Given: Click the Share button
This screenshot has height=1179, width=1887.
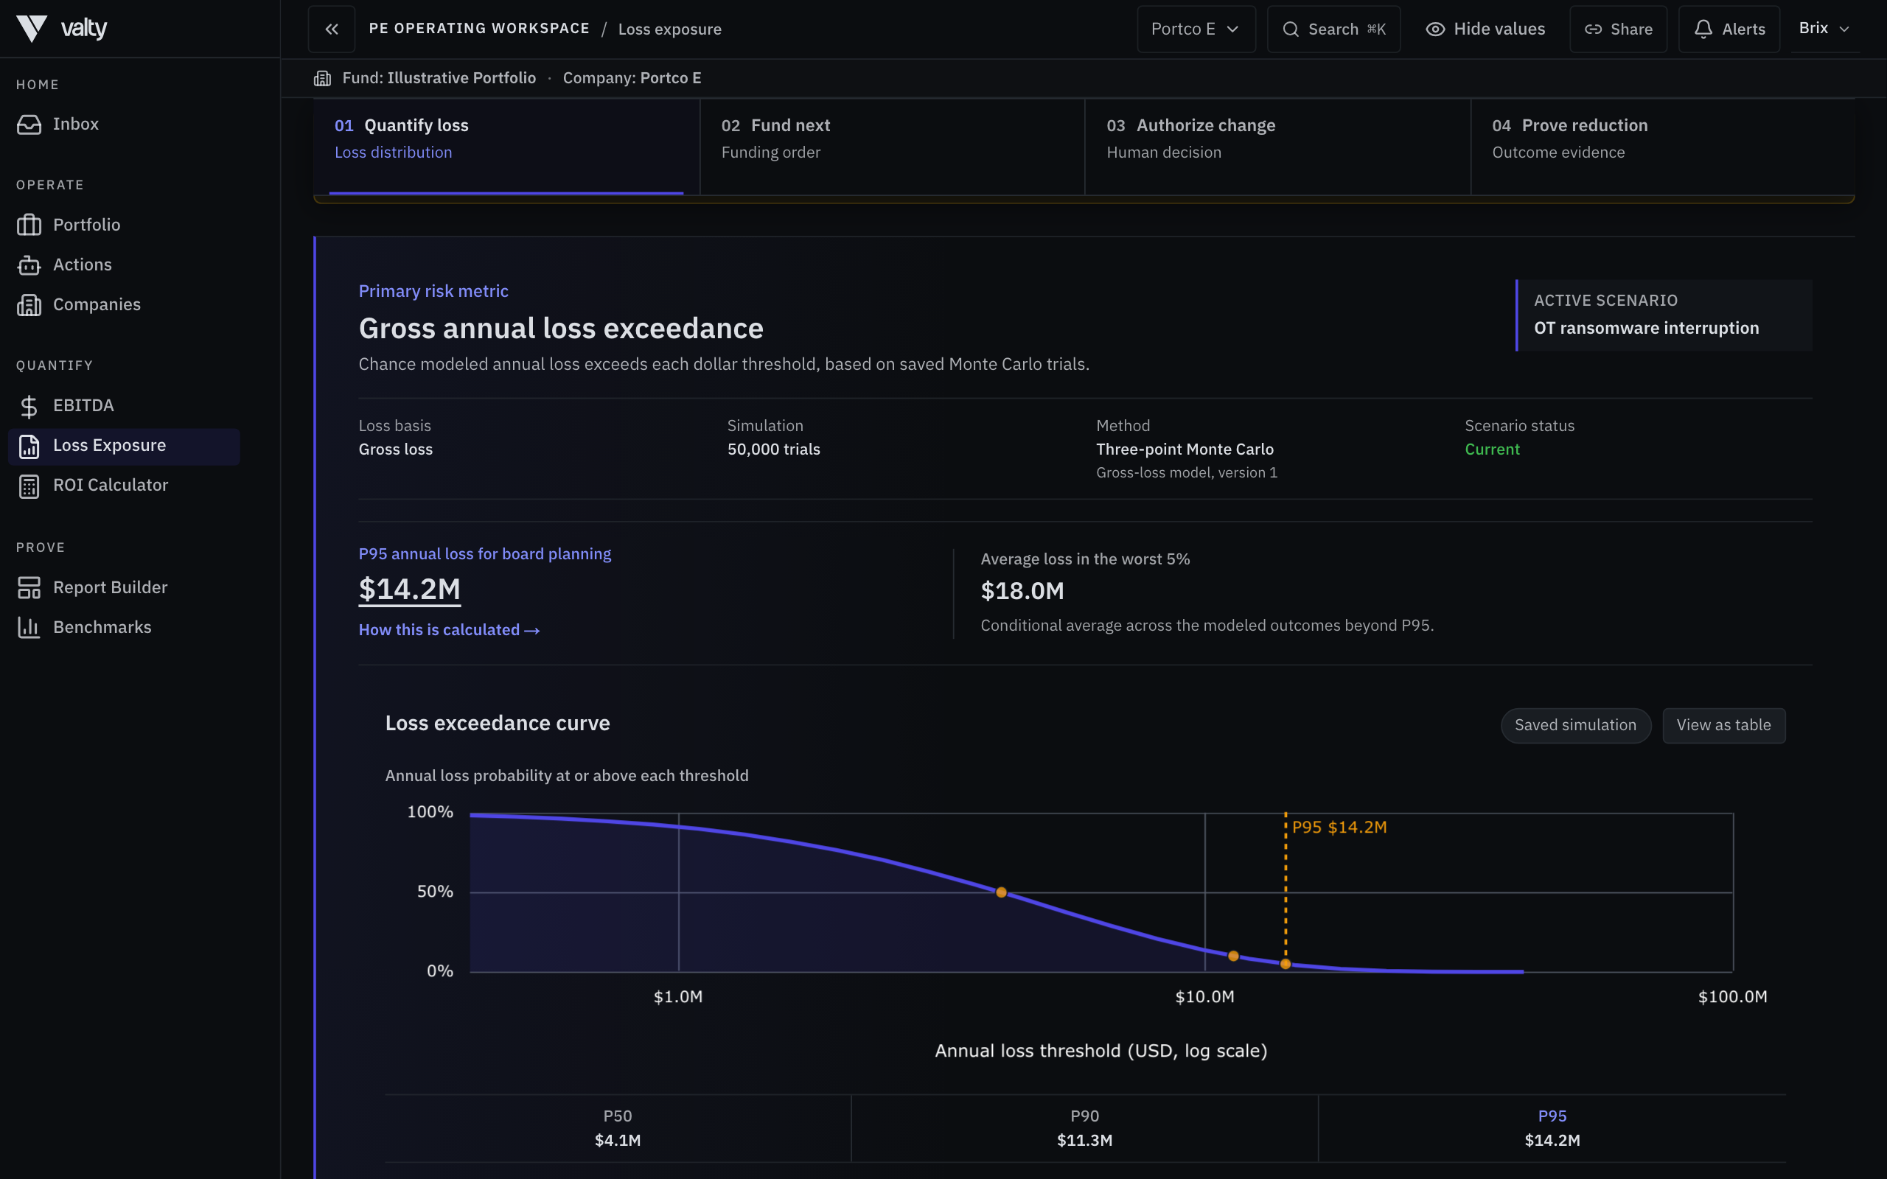Looking at the screenshot, I should 1618,29.
